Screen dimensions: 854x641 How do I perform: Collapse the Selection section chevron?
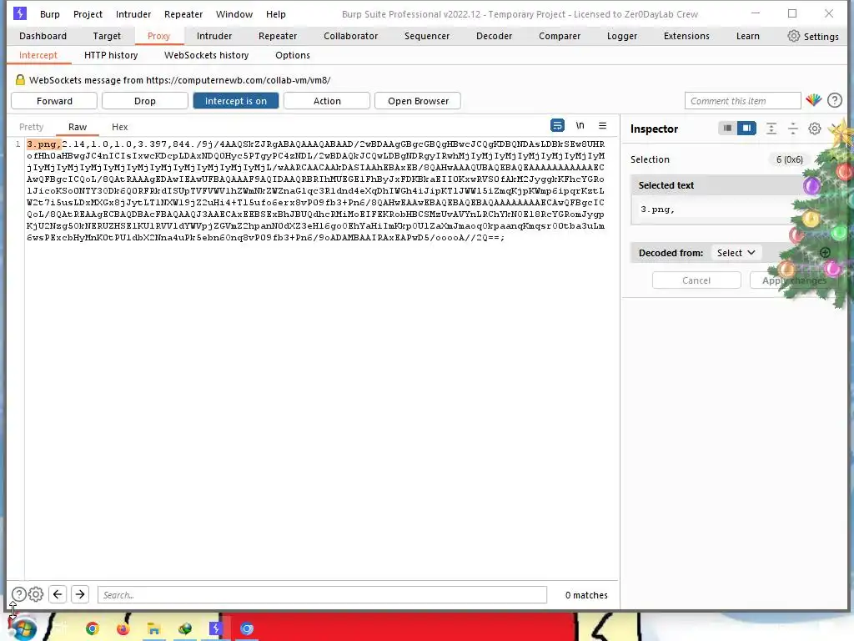[833, 159]
